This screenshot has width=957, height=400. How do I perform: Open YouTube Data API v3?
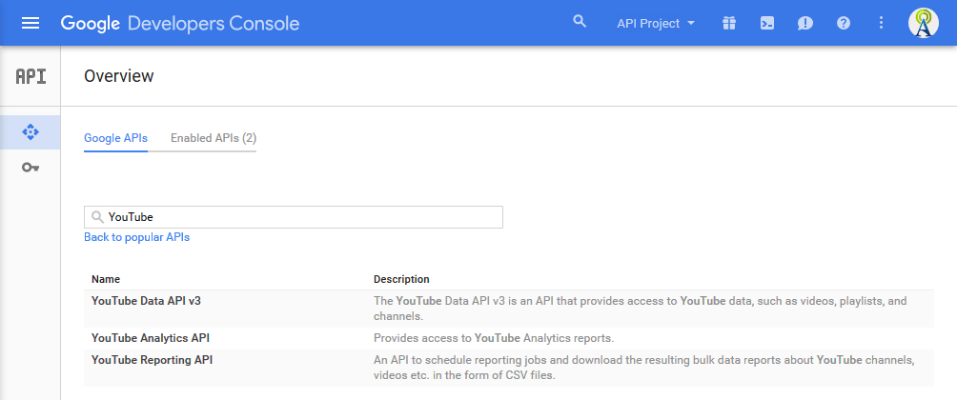147,301
